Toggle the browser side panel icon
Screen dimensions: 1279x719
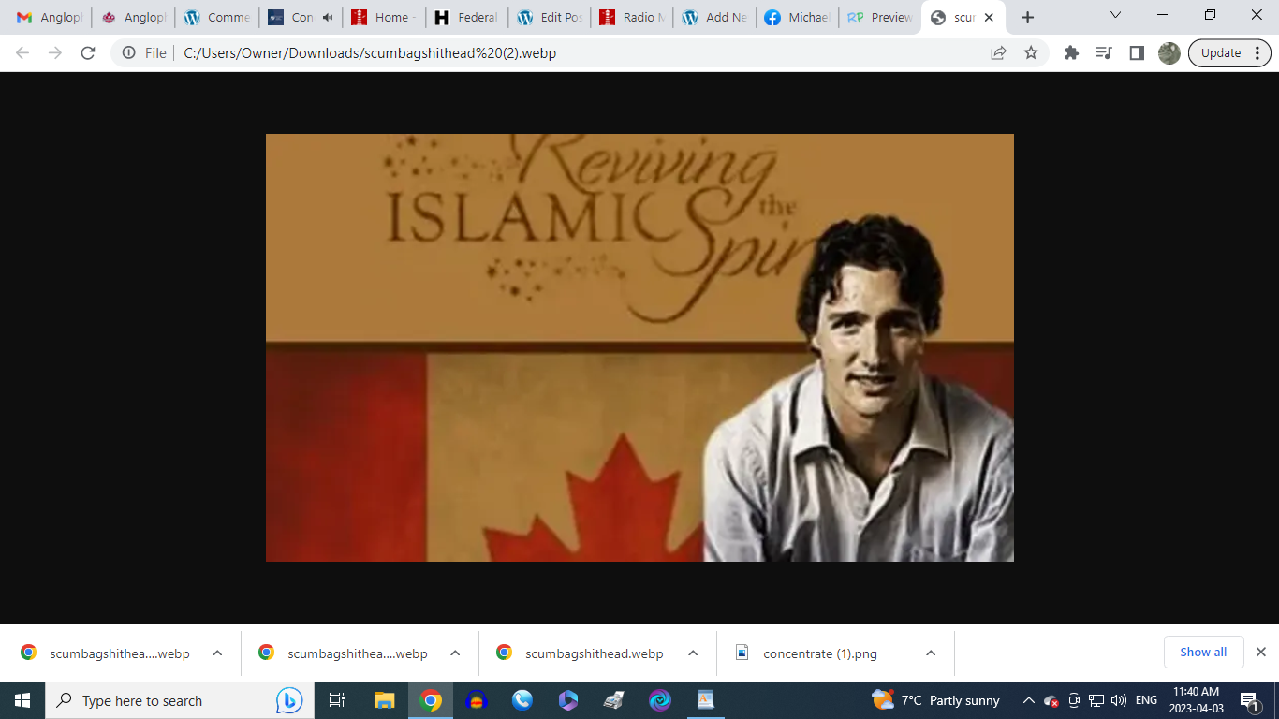[x=1137, y=53]
